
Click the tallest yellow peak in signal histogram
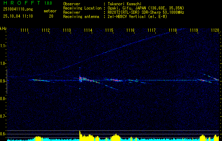point(80,136)
